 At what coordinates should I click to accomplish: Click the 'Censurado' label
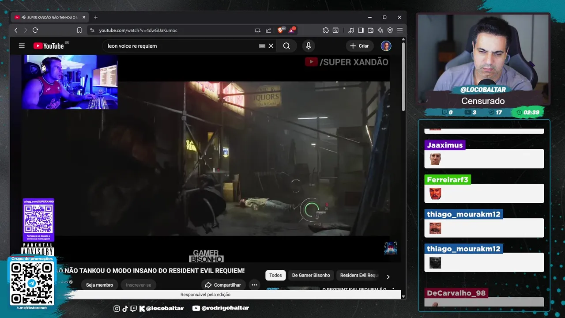(x=483, y=101)
